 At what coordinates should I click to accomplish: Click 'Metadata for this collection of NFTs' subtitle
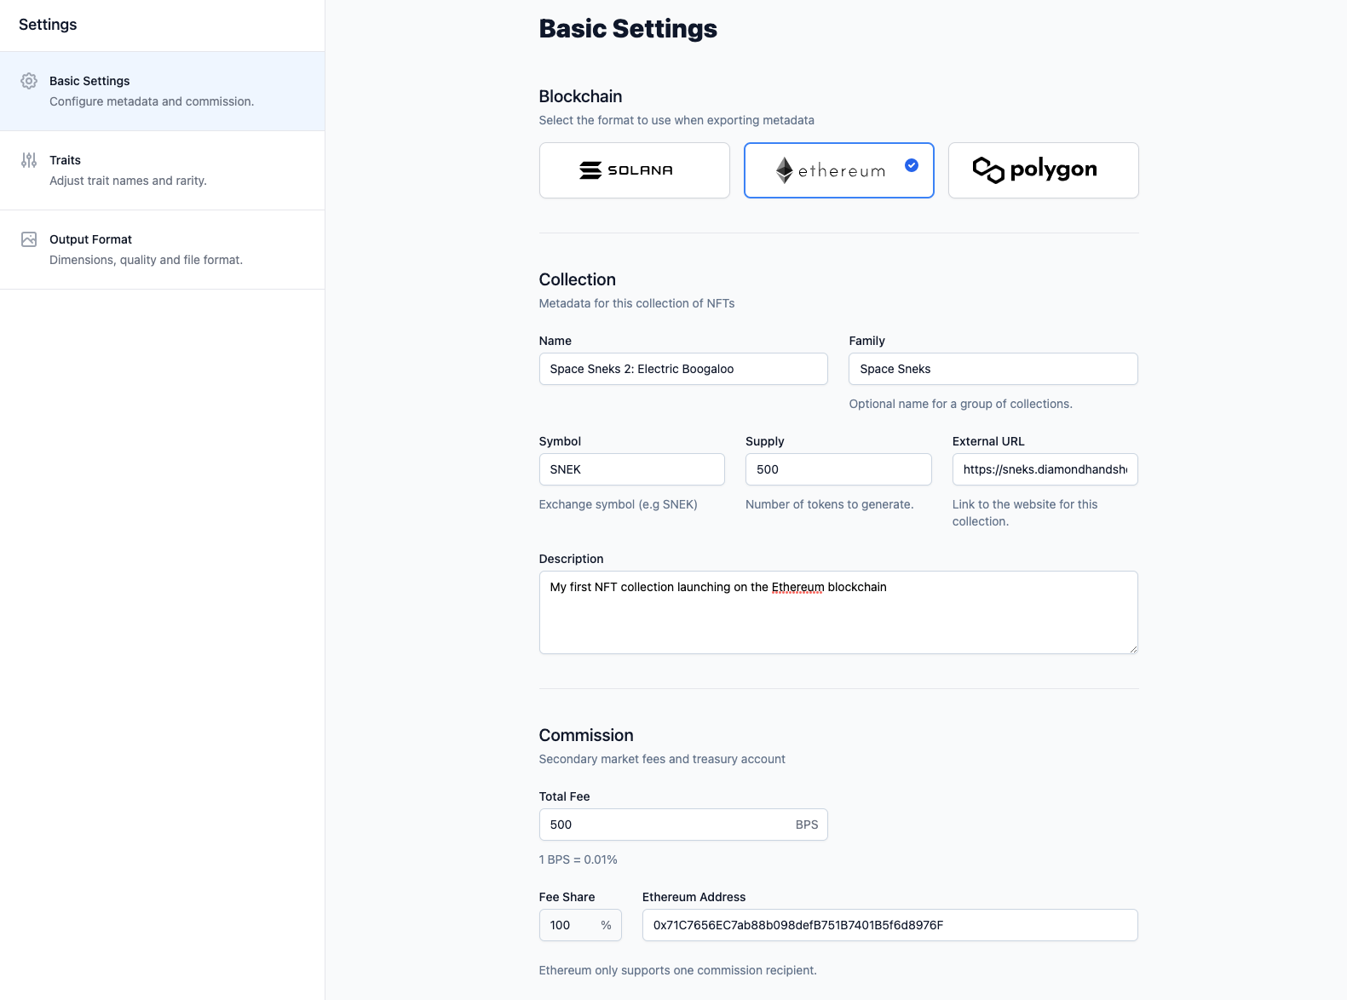pyautogui.click(x=636, y=303)
